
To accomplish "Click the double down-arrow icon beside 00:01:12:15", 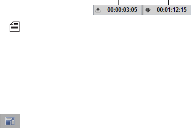I will pyautogui.click(x=148, y=10).
